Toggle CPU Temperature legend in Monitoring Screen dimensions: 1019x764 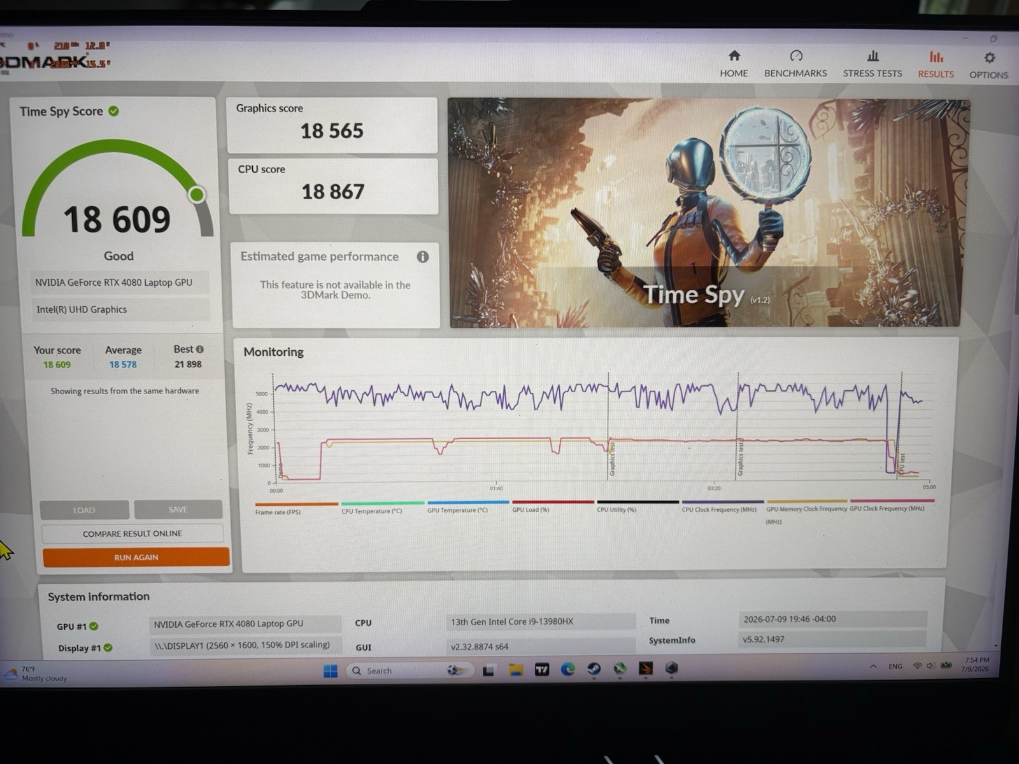381,507
